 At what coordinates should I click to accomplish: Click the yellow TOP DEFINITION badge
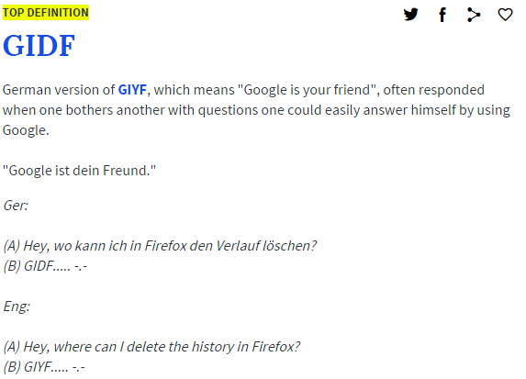click(46, 13)
